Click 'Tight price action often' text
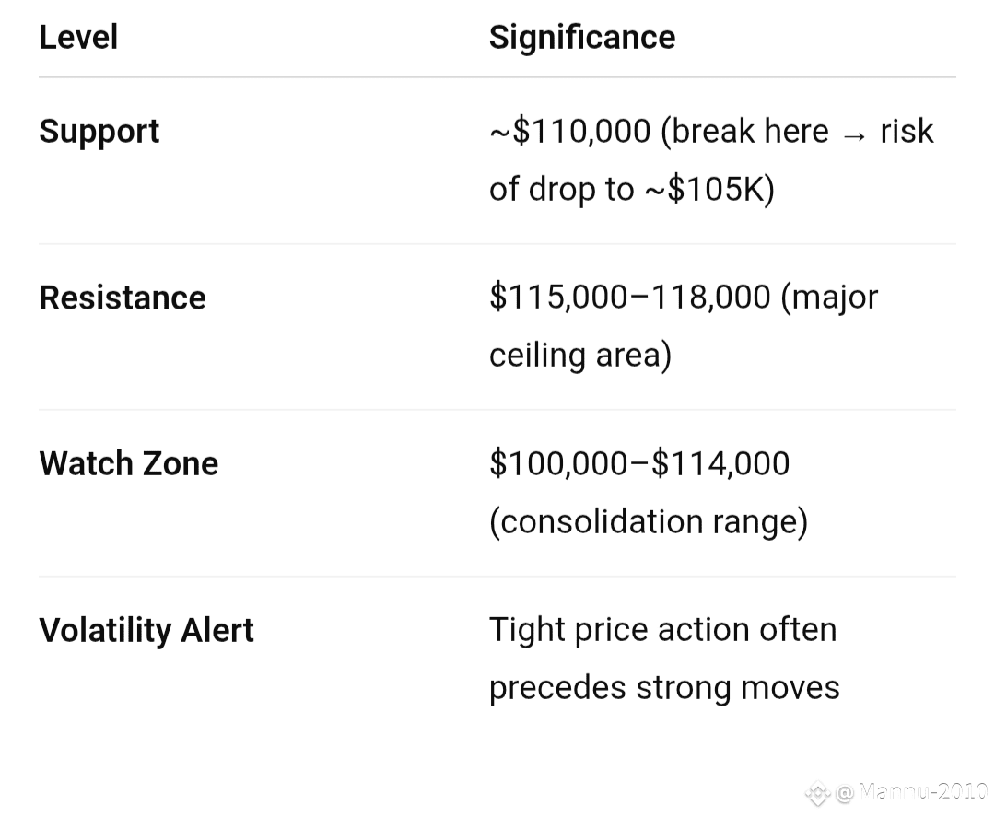Viewport: 995px width, 817px height. [663, 631]
